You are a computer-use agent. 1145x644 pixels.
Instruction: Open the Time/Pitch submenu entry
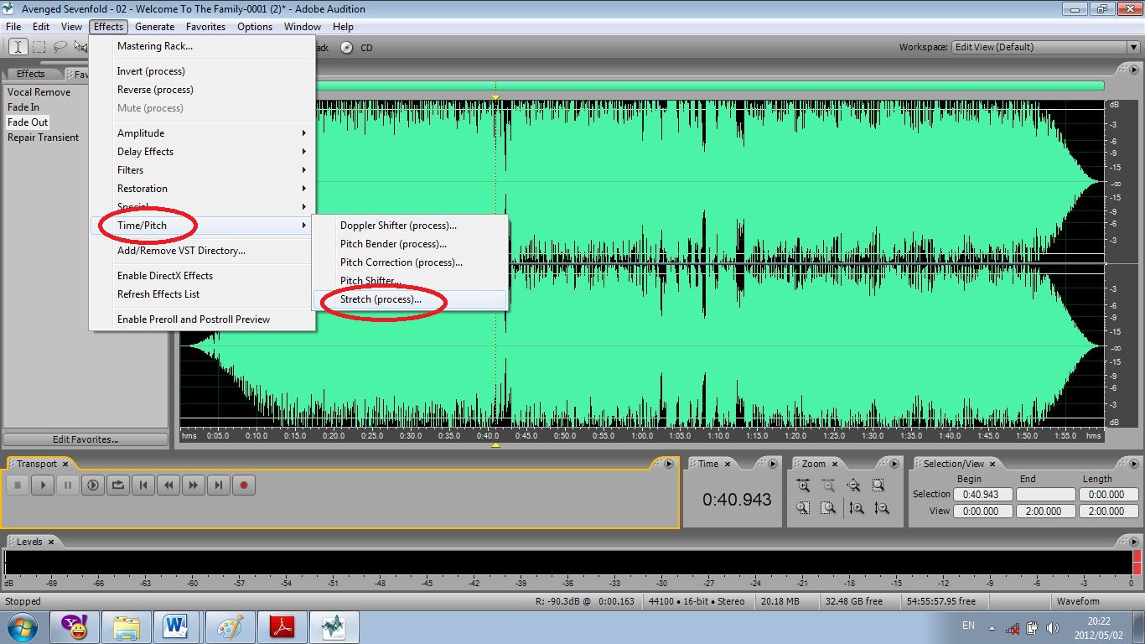point(202,226)
